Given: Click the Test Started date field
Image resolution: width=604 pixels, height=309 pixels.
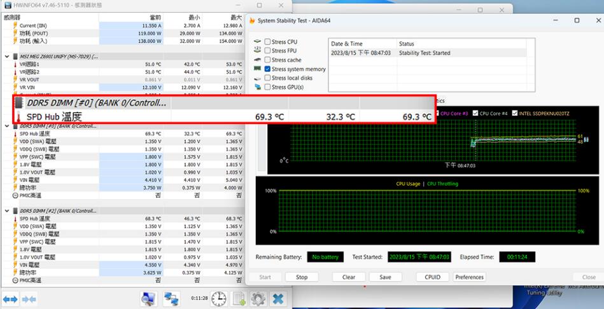Looking at the screenshot, I should [419, 257].
